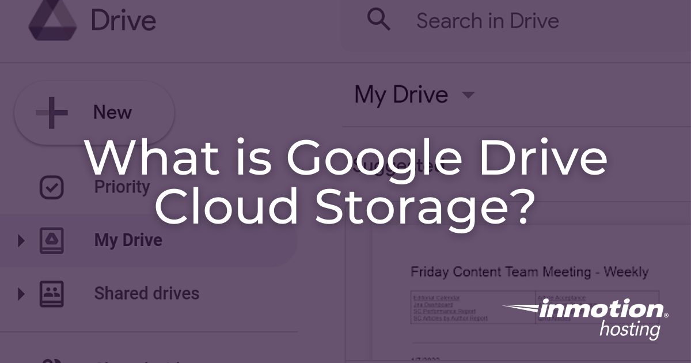Expand the Shared drives tree arrow
The width and height of the screenshot is (691, 363).
coord(21,293)
